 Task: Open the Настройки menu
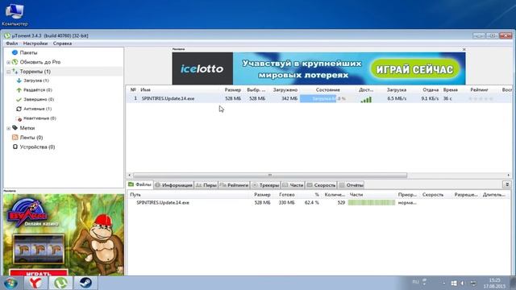35,43
